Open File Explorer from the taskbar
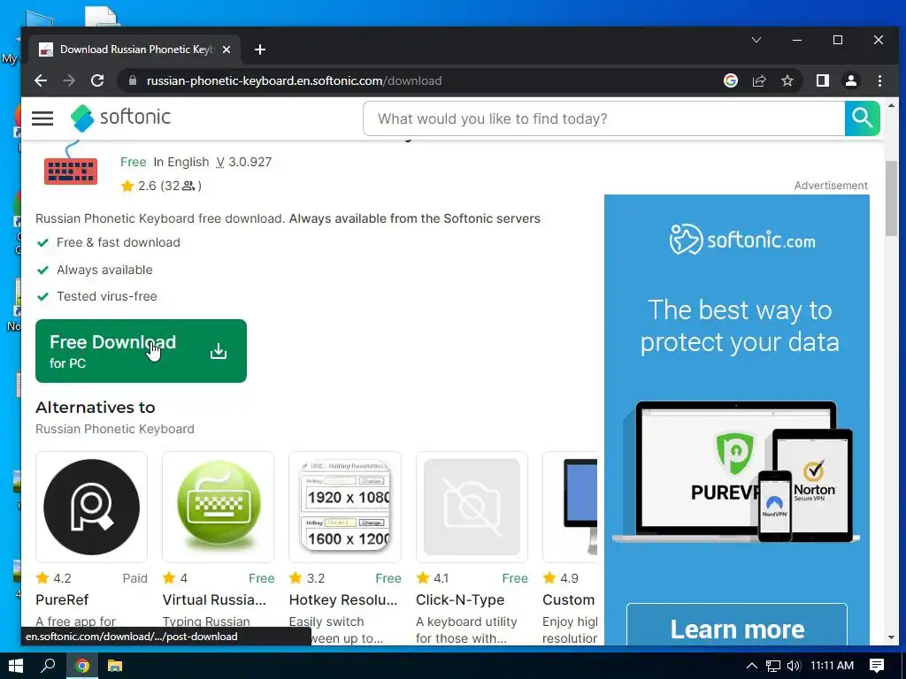 (x=115, y=666)
